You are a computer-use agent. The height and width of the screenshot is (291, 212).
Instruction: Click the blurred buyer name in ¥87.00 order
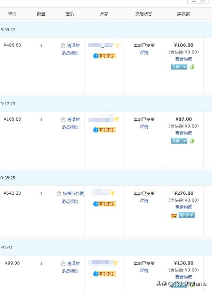pos(101,120)
